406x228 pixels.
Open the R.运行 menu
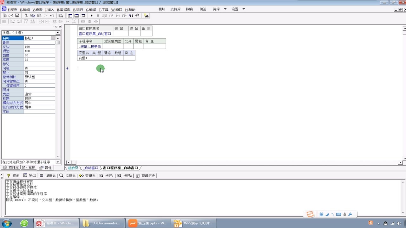pyautogui.click(x=78, y=10)
